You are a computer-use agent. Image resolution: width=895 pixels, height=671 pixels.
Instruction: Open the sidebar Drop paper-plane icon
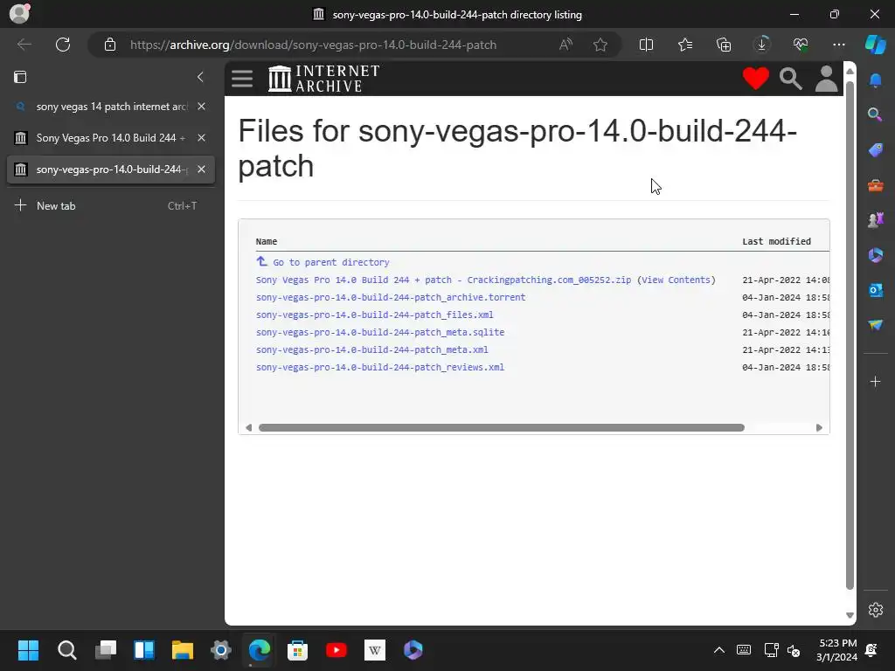point(875,325)
